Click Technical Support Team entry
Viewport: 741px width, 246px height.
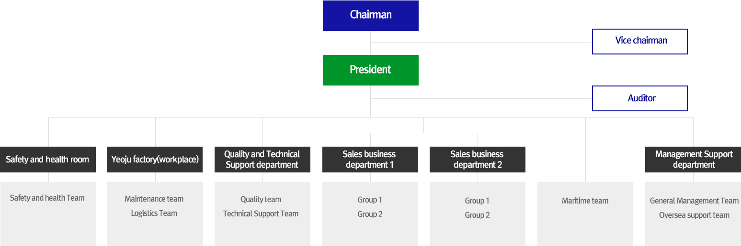261,214
